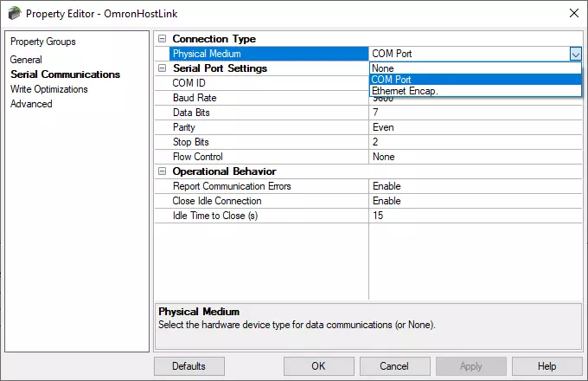Collapse the Operational Behavior section
Screen dimensions: 588x381
tap(162, 171)
